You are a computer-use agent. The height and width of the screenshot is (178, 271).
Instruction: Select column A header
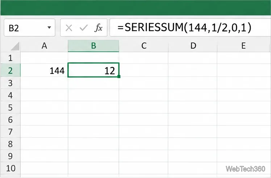pyautogui.click(x=44, y=46)
